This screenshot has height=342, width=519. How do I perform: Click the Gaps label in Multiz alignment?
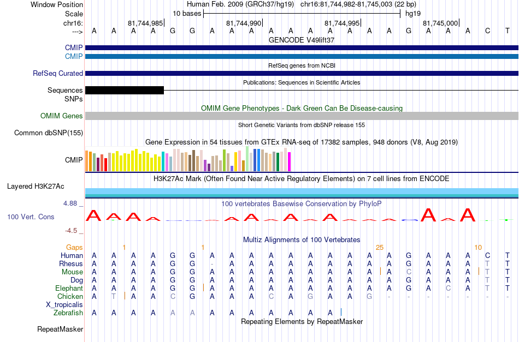coord(74,248)
